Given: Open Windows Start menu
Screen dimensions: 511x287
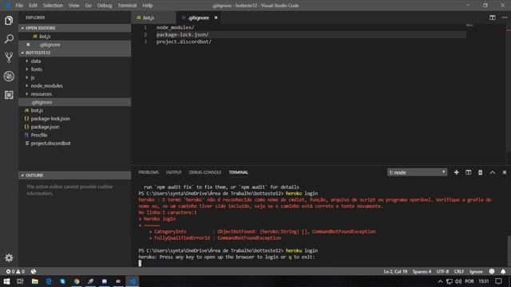Looking at the screenshot, I should (6, 281).
